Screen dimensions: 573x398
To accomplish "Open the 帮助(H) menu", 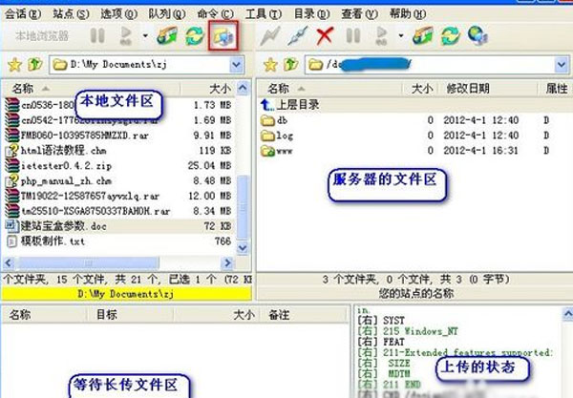I will point(408,13).
